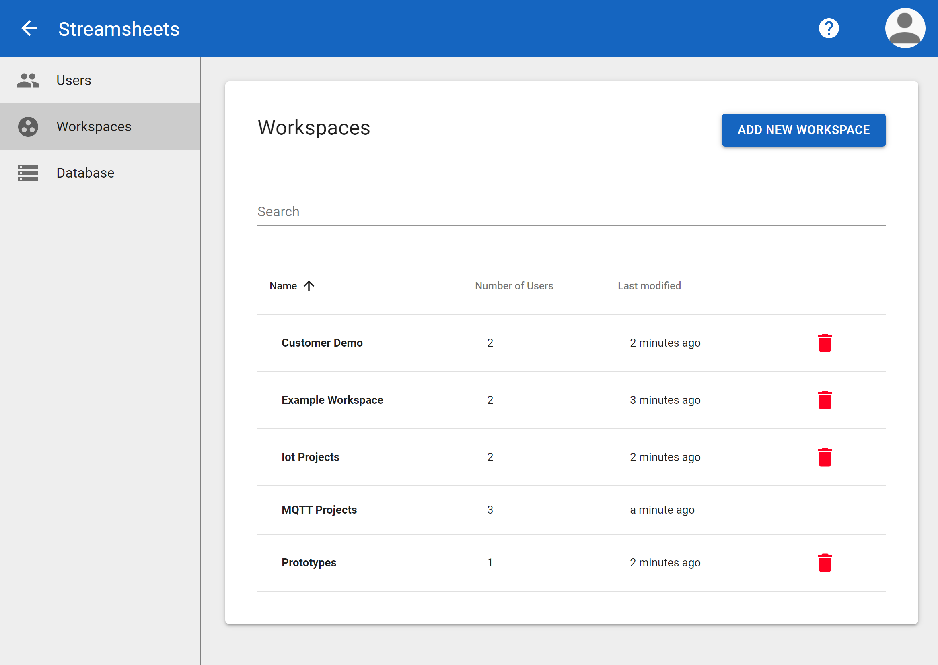Click '2 minutes ago' in Prototypes row

(x=665, y=563)
